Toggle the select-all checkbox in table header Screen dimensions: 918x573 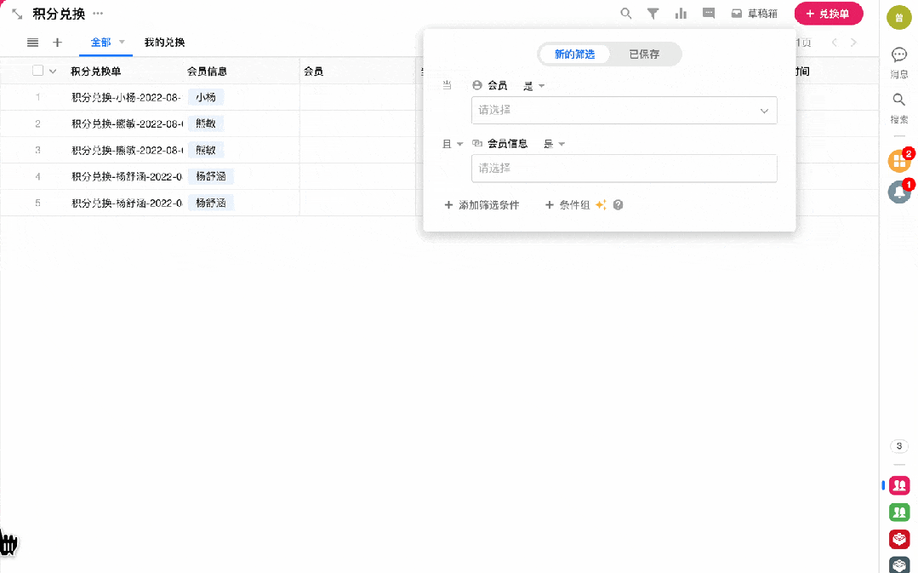(x=37, y=71)
